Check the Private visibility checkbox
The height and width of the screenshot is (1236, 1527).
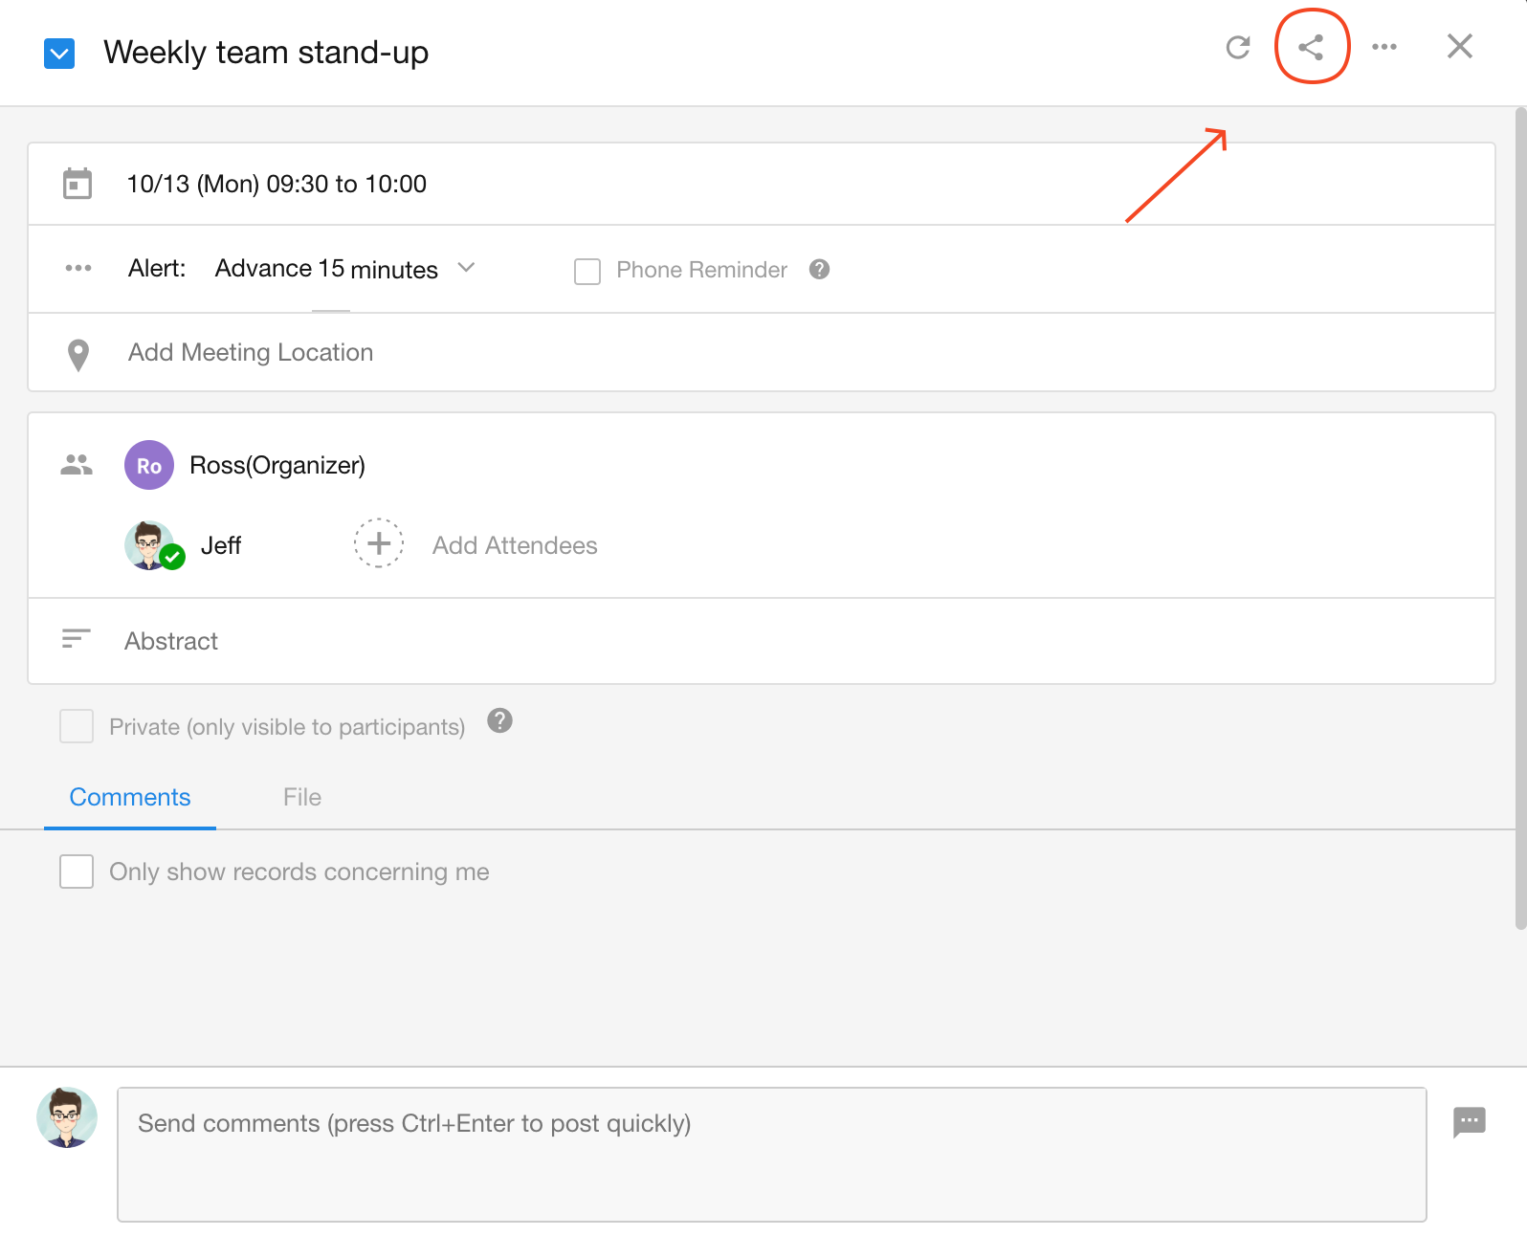click(x=77, y=726)
